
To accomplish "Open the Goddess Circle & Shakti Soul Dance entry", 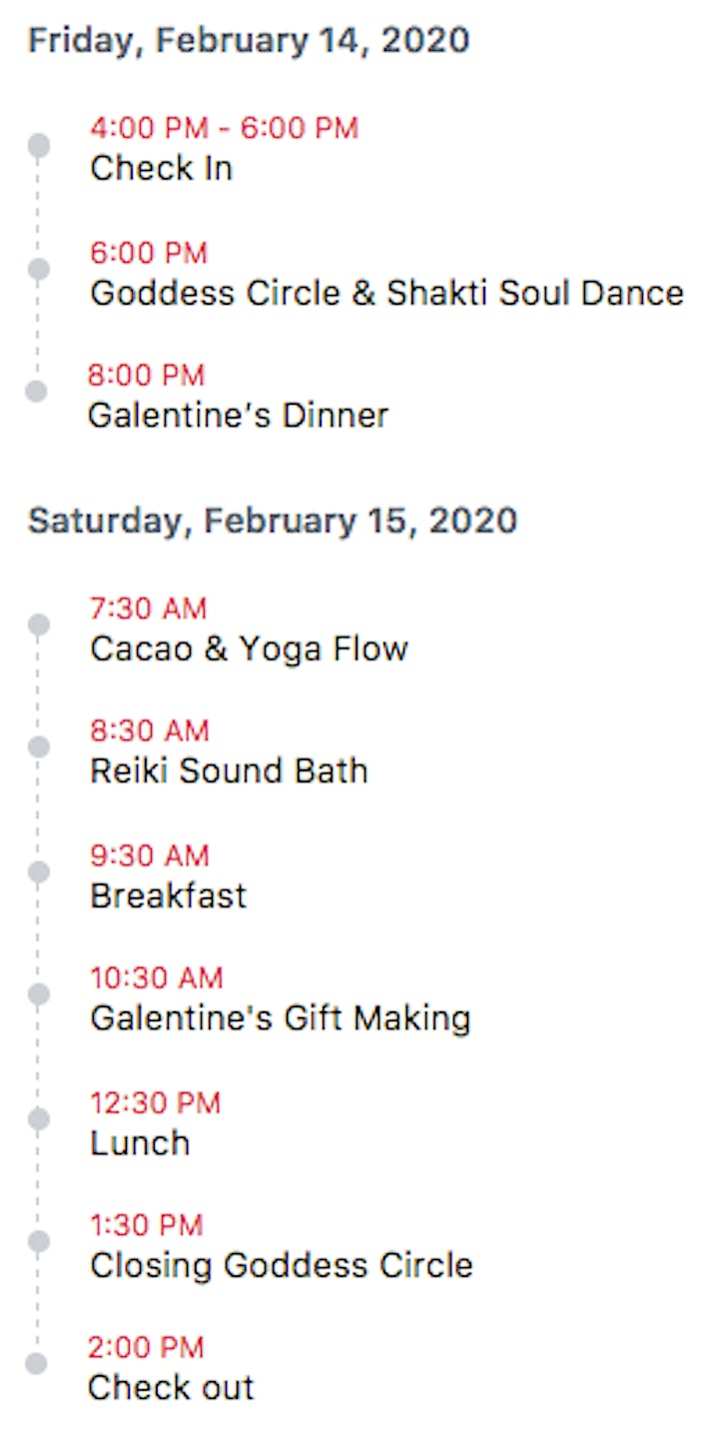I will click(x=386, y=294).
